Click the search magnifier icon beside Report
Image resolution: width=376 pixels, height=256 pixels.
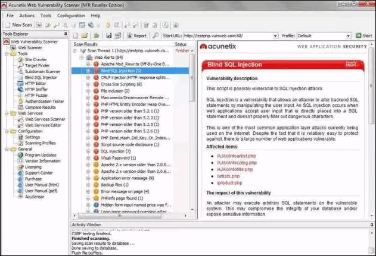(x=156, y=36)
